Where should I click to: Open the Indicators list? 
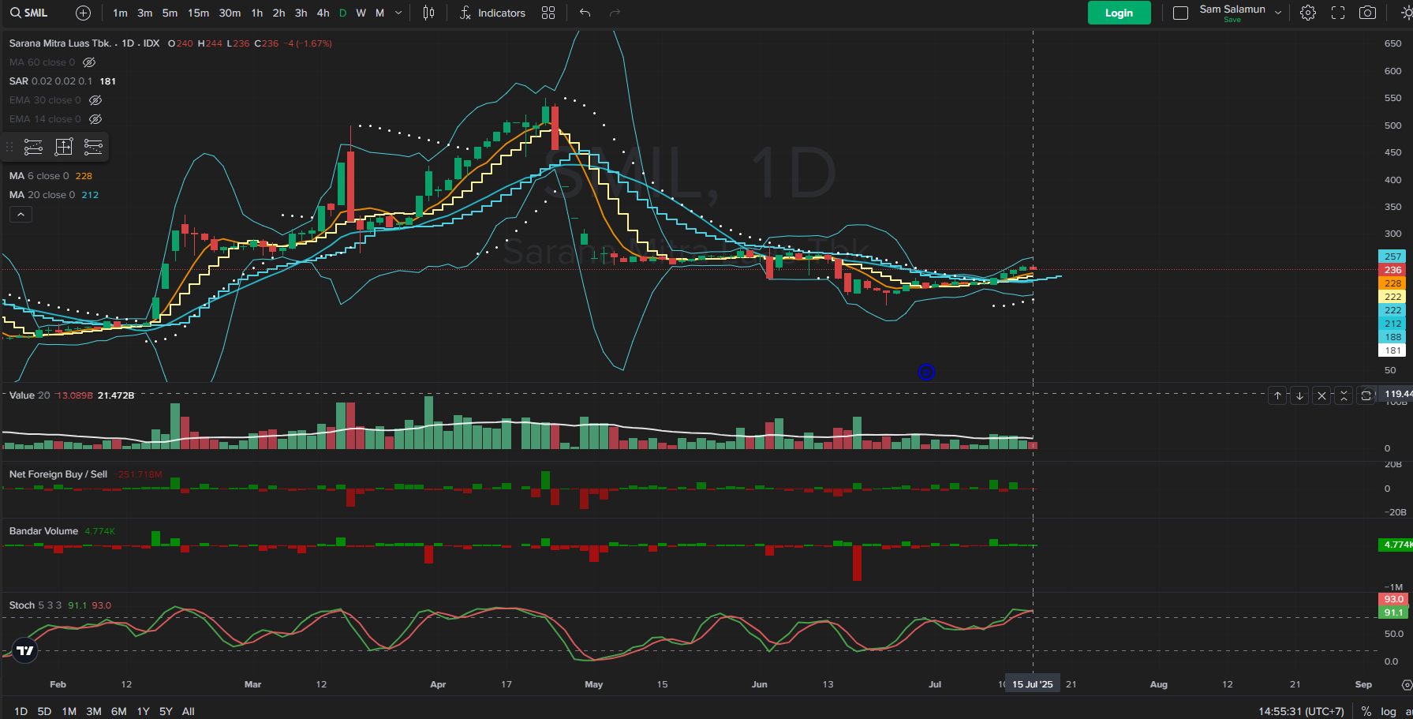[x=492, y=13]
